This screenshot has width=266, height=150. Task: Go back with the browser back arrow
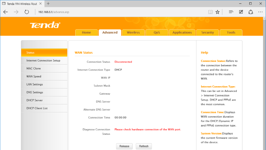point(6,12)
